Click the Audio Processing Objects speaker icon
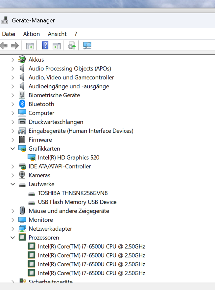Viewport: 215px width, 290px height. coord(22,69)
